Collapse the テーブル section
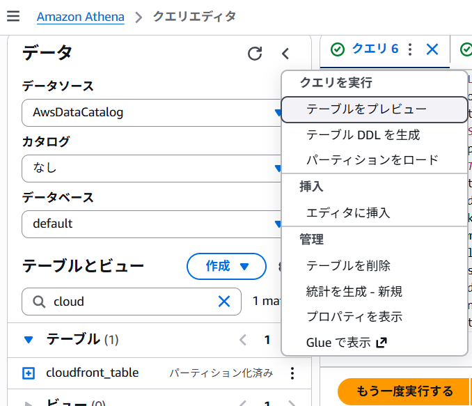Screen dimensions: 472x406 click(29, 340)
